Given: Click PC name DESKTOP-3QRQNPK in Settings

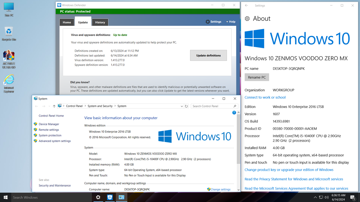Looking at the screenshot, I should (x=289, y=68).
